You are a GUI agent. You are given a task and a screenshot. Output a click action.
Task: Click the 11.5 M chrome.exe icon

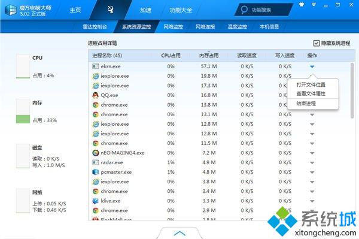click(x=96, y=143)
